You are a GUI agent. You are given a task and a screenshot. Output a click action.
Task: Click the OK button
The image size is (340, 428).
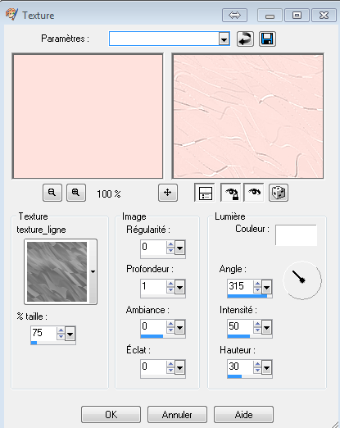pos(111,414)
